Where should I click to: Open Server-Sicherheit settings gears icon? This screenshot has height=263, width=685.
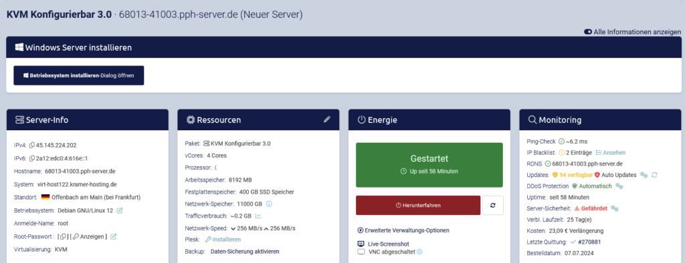[x=615, y=208]
